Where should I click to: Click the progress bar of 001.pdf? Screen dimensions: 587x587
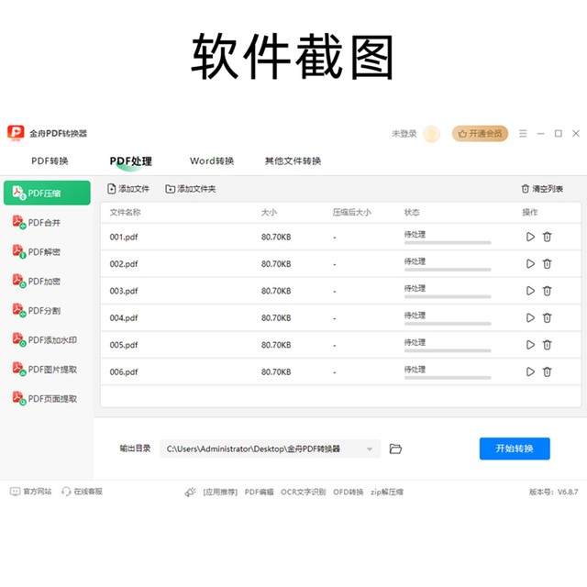[x=448, y=242]
